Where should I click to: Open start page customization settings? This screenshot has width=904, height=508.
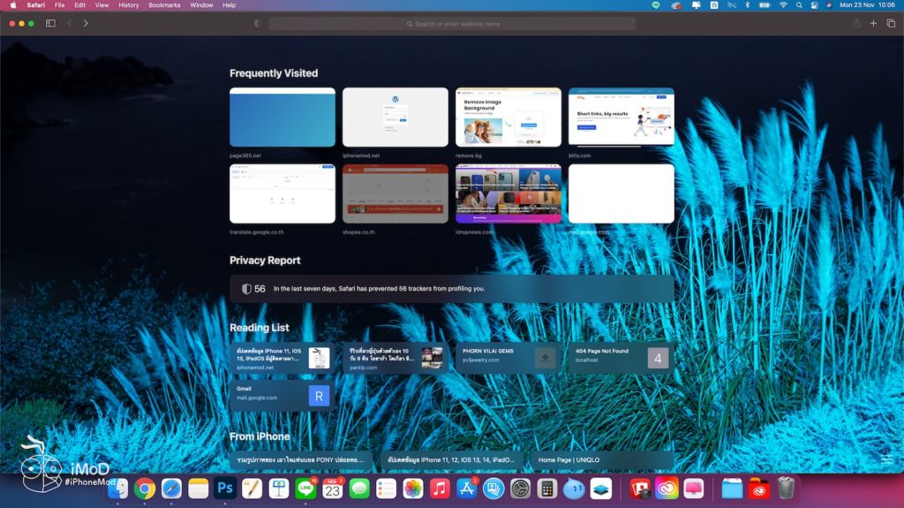pos(885,459)
